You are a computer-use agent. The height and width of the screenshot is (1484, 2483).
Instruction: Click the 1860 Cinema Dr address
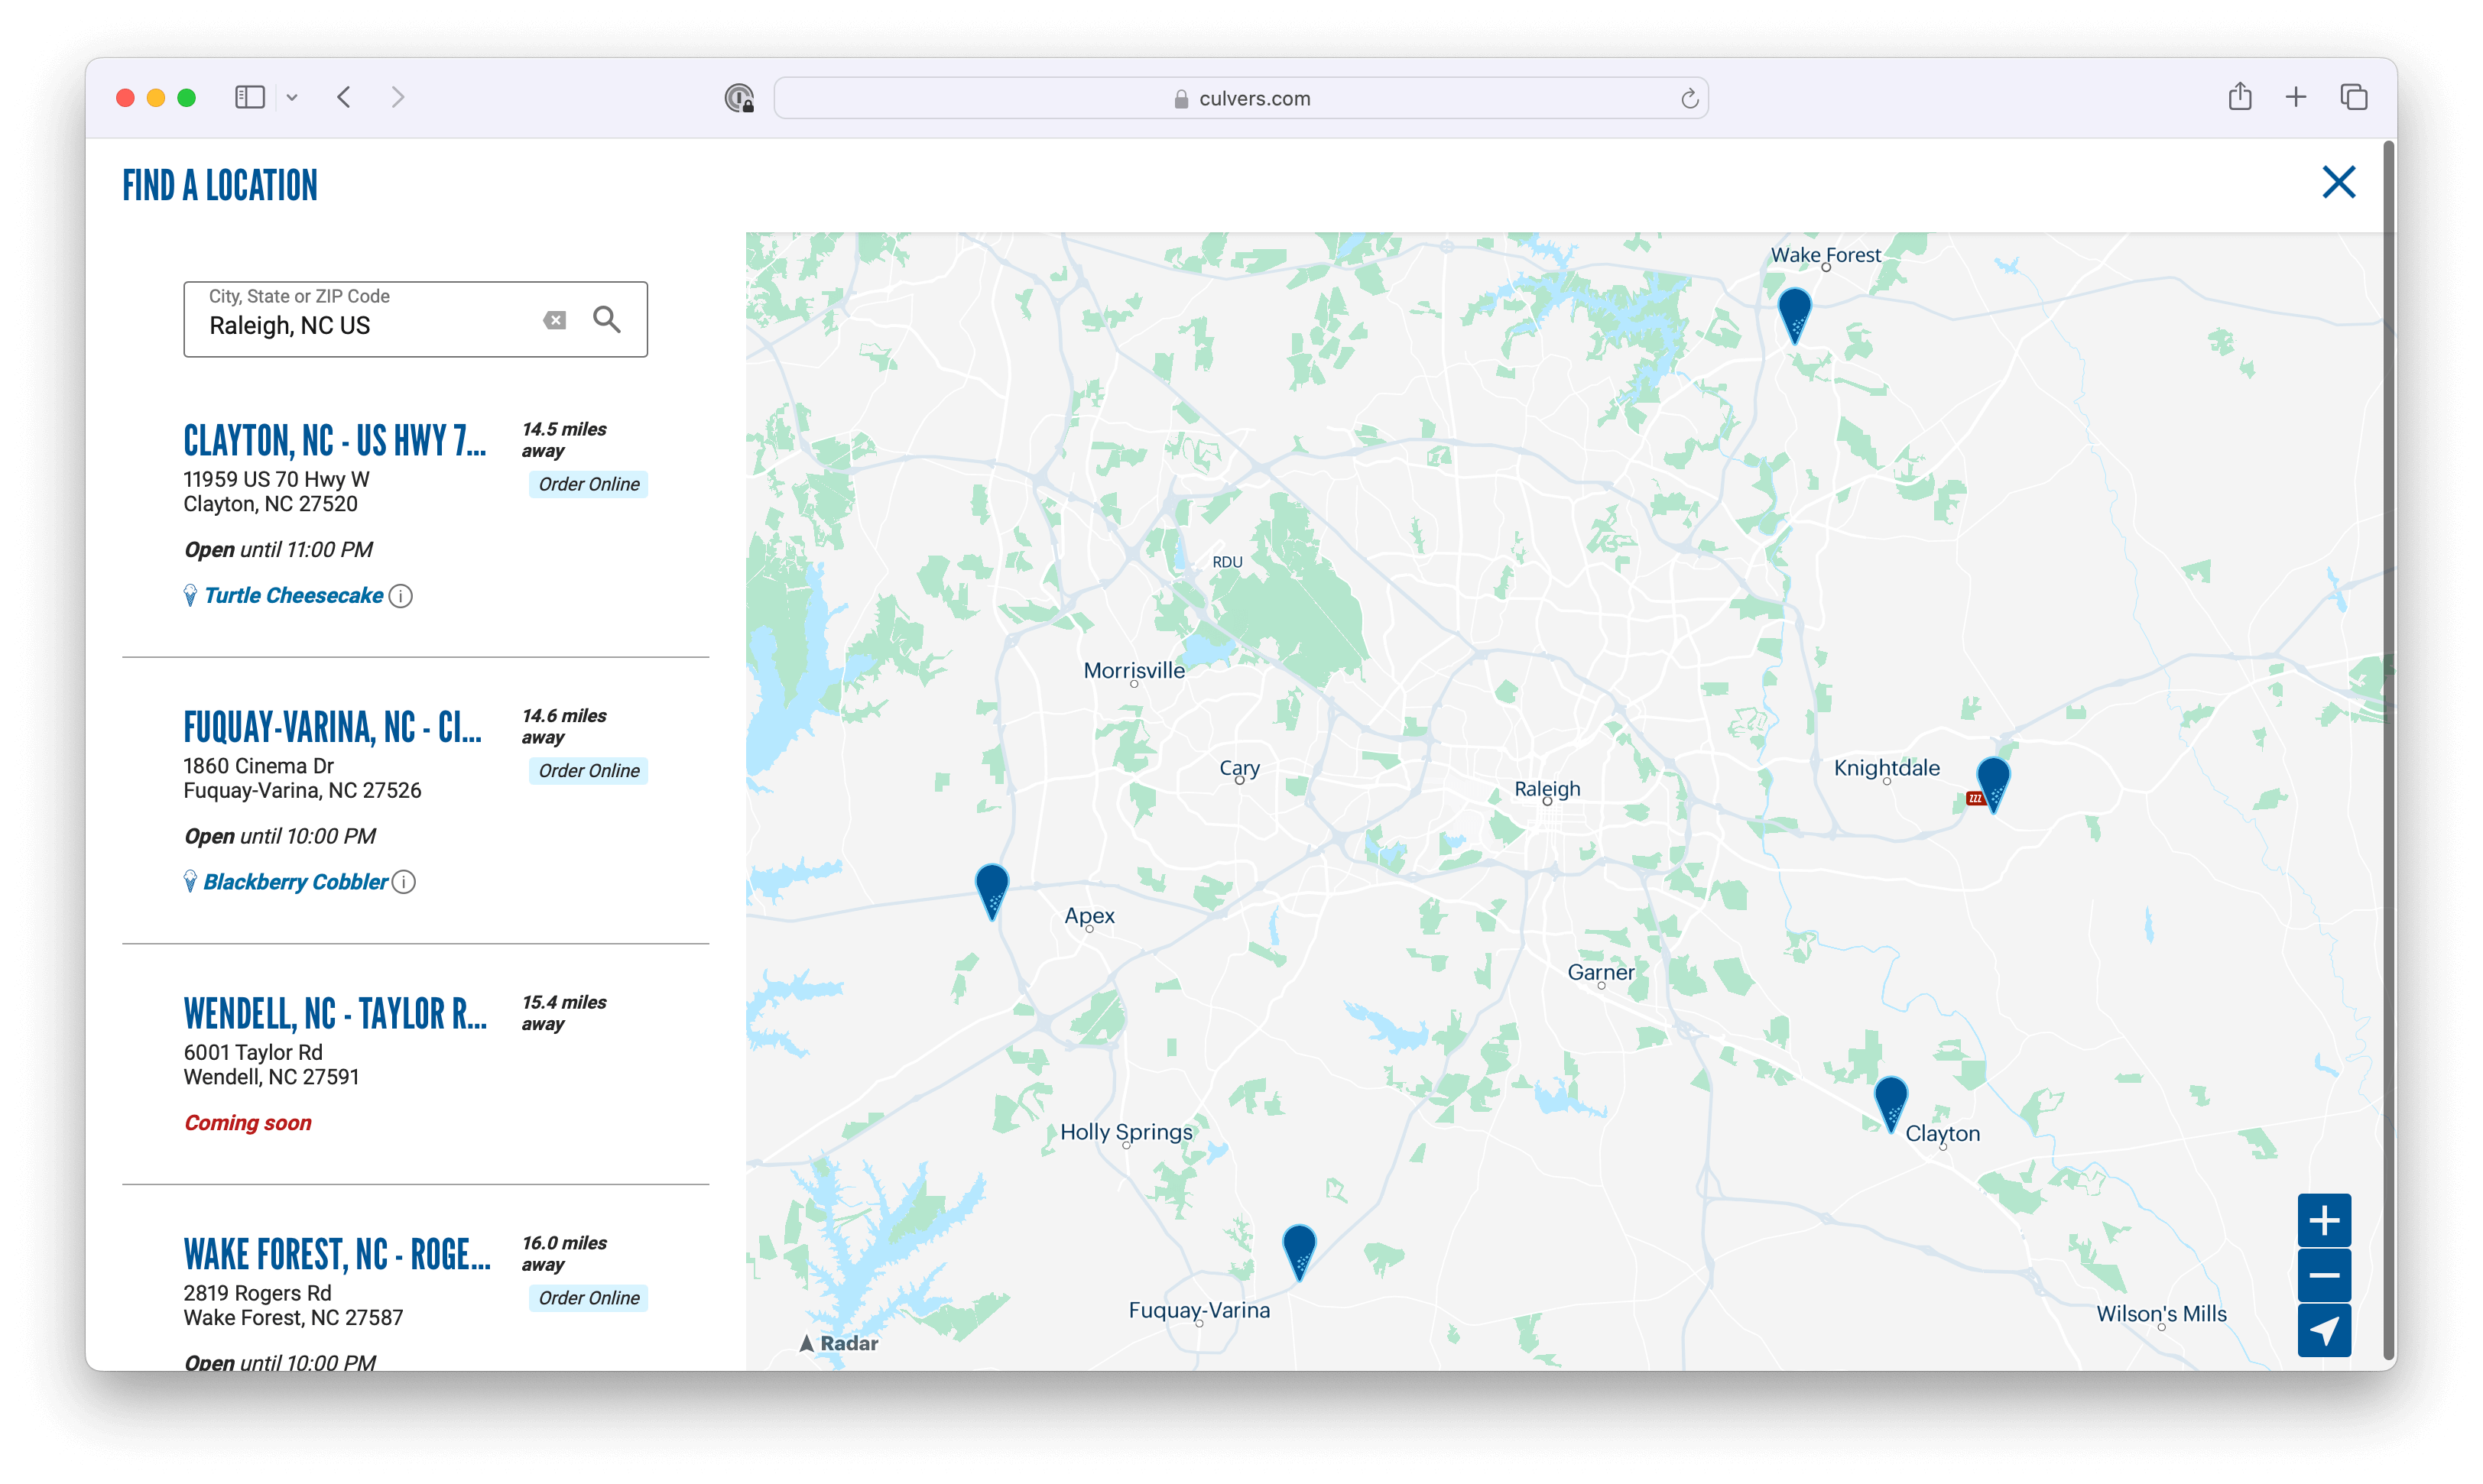pyautogui.click(x=258, y=766)
